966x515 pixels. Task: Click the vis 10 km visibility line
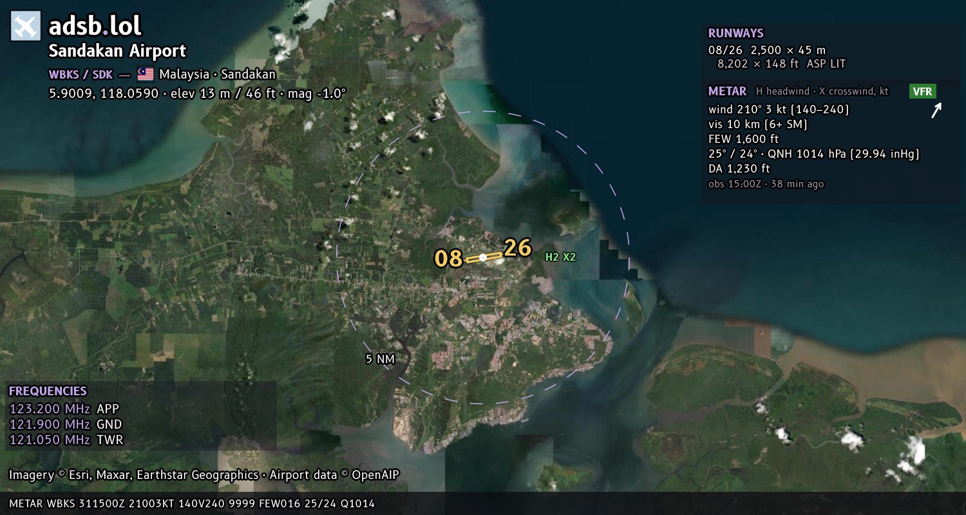click(757, 124)
